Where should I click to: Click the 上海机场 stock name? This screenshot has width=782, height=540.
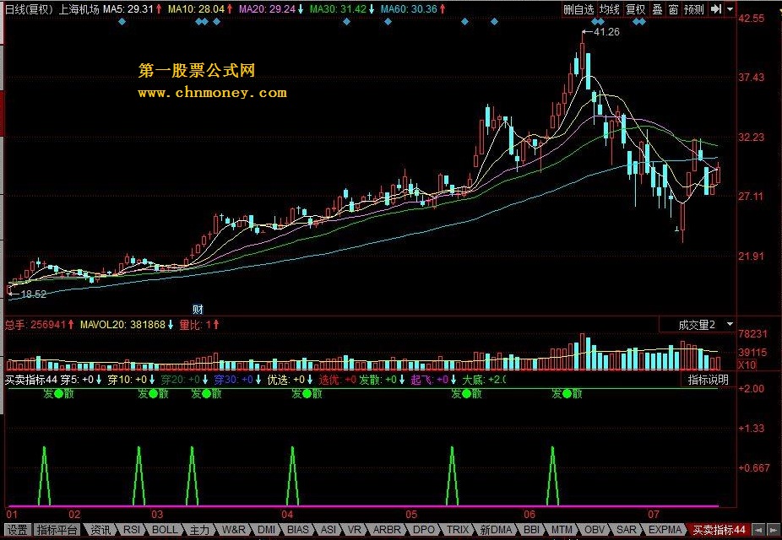pyautogui.click(x=79, y=9)
